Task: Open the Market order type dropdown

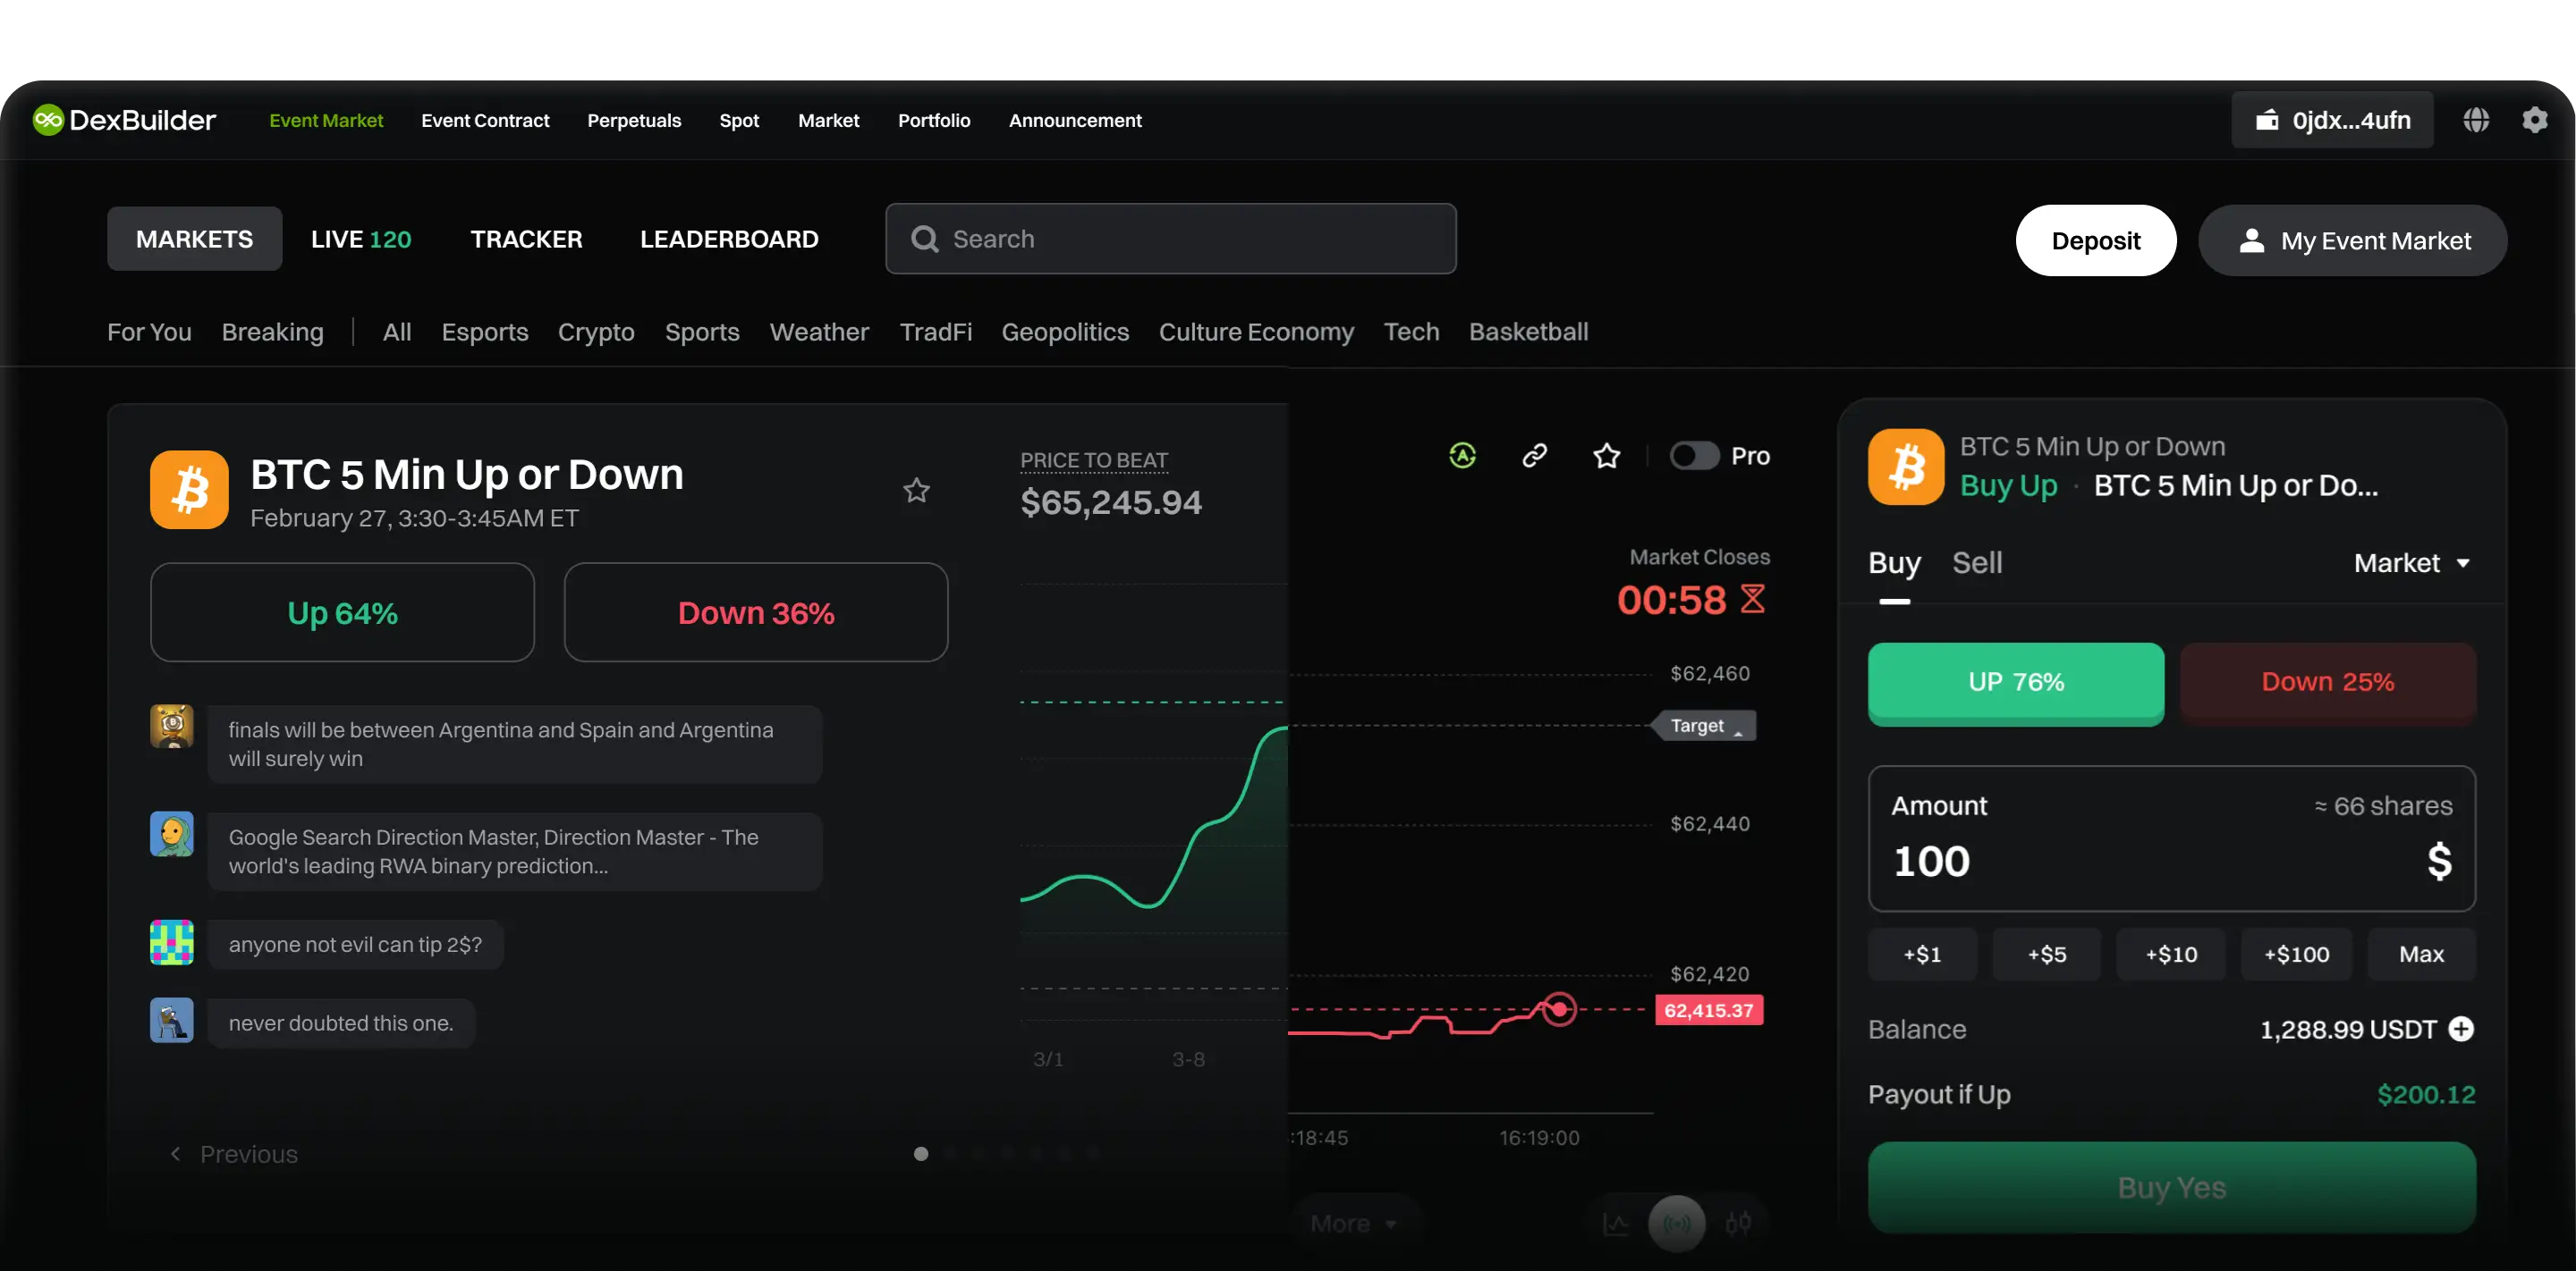Action: pyautogui.click(x=2411, y=562)
